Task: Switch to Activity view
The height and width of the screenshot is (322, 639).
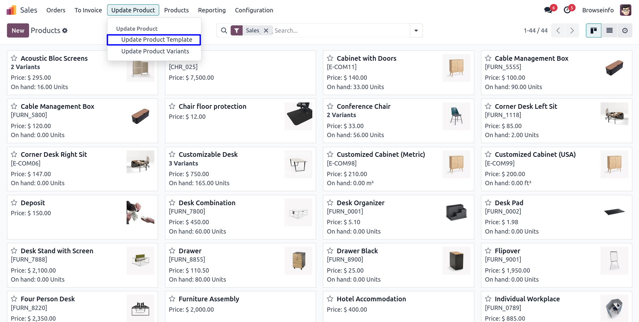Action: pyautogui.click(x=625, y=31)
